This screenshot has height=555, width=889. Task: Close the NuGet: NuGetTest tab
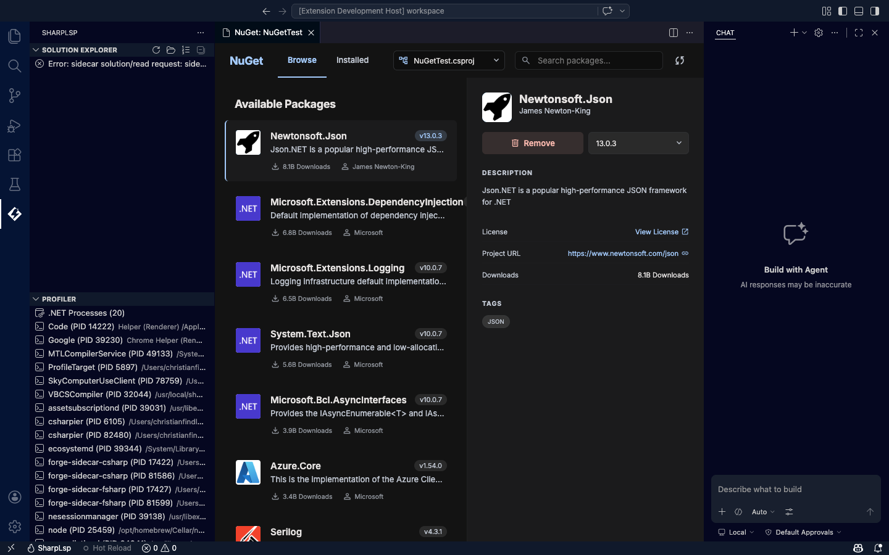[x=311, y=33]
